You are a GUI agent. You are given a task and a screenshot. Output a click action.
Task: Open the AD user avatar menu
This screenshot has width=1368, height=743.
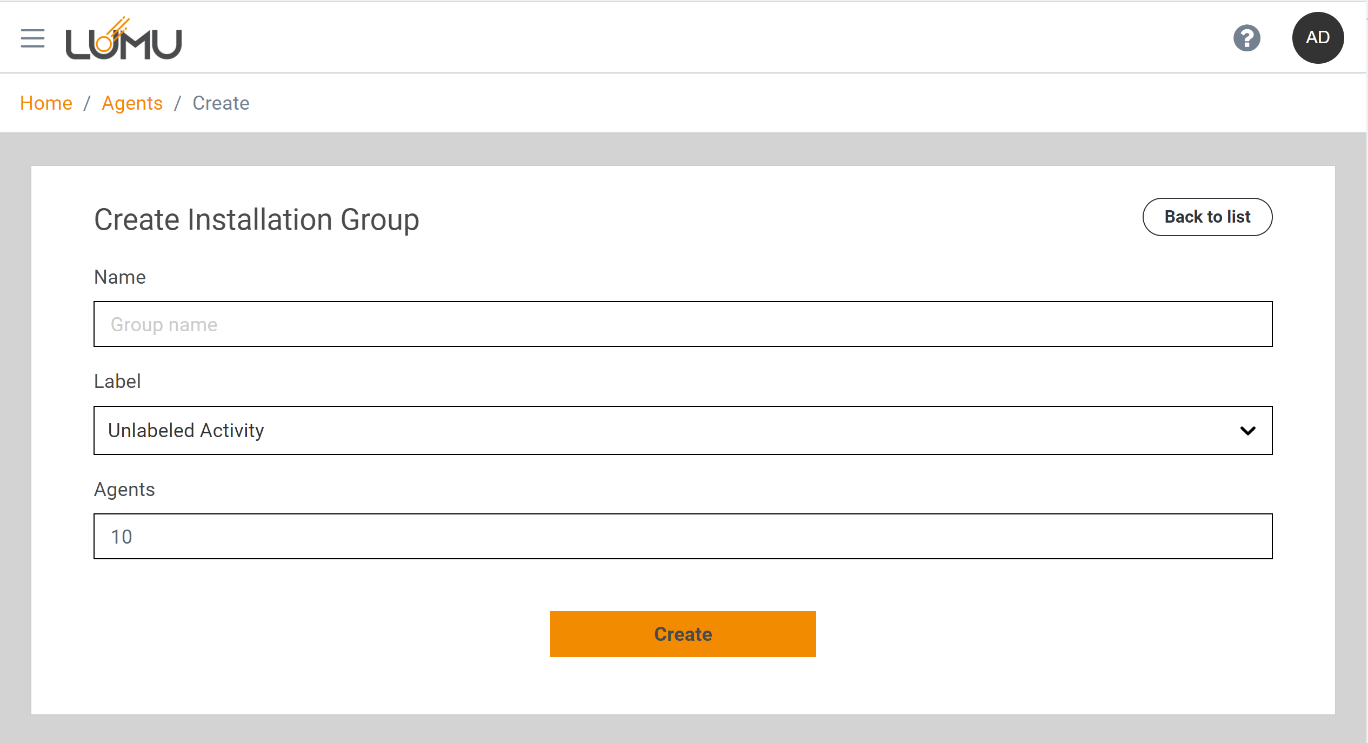(x=1317, y=38)
